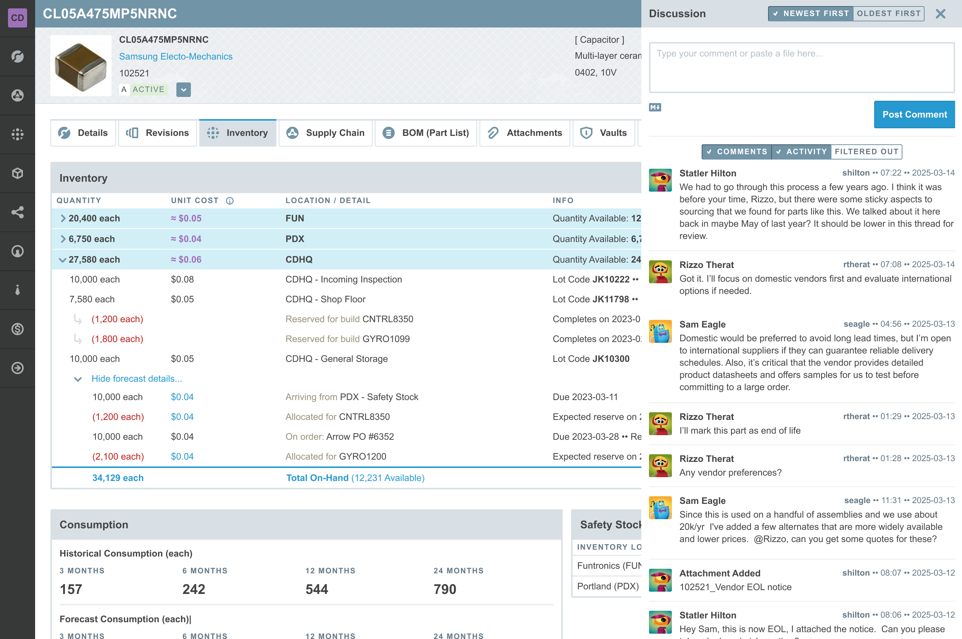This screenshot has width=962, height=639.
Task: Open the Active status dropdown arrow
Action: tap(183, 90)
